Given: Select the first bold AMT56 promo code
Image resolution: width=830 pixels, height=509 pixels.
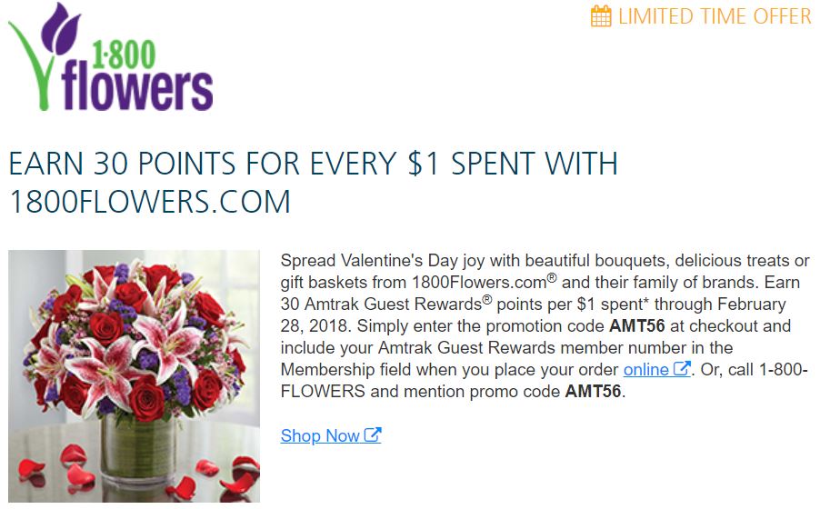Looking at the screenshot, I should pyautogui.click(x=636, y=325).
